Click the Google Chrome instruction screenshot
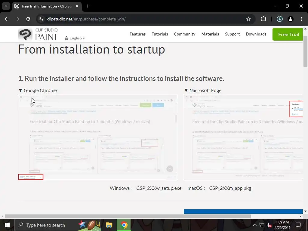Viewport: 308px width, 231px height. point(98,137)
